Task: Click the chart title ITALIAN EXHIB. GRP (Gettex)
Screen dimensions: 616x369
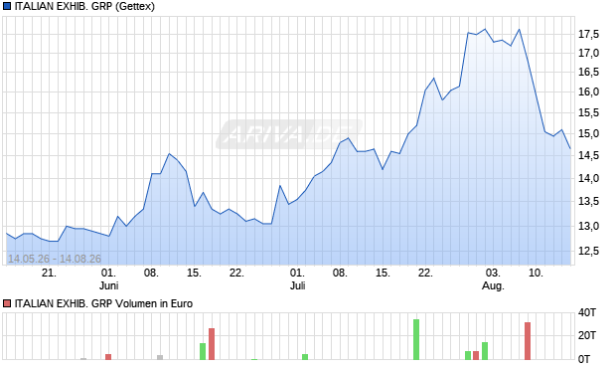Action: pos(84,6)
